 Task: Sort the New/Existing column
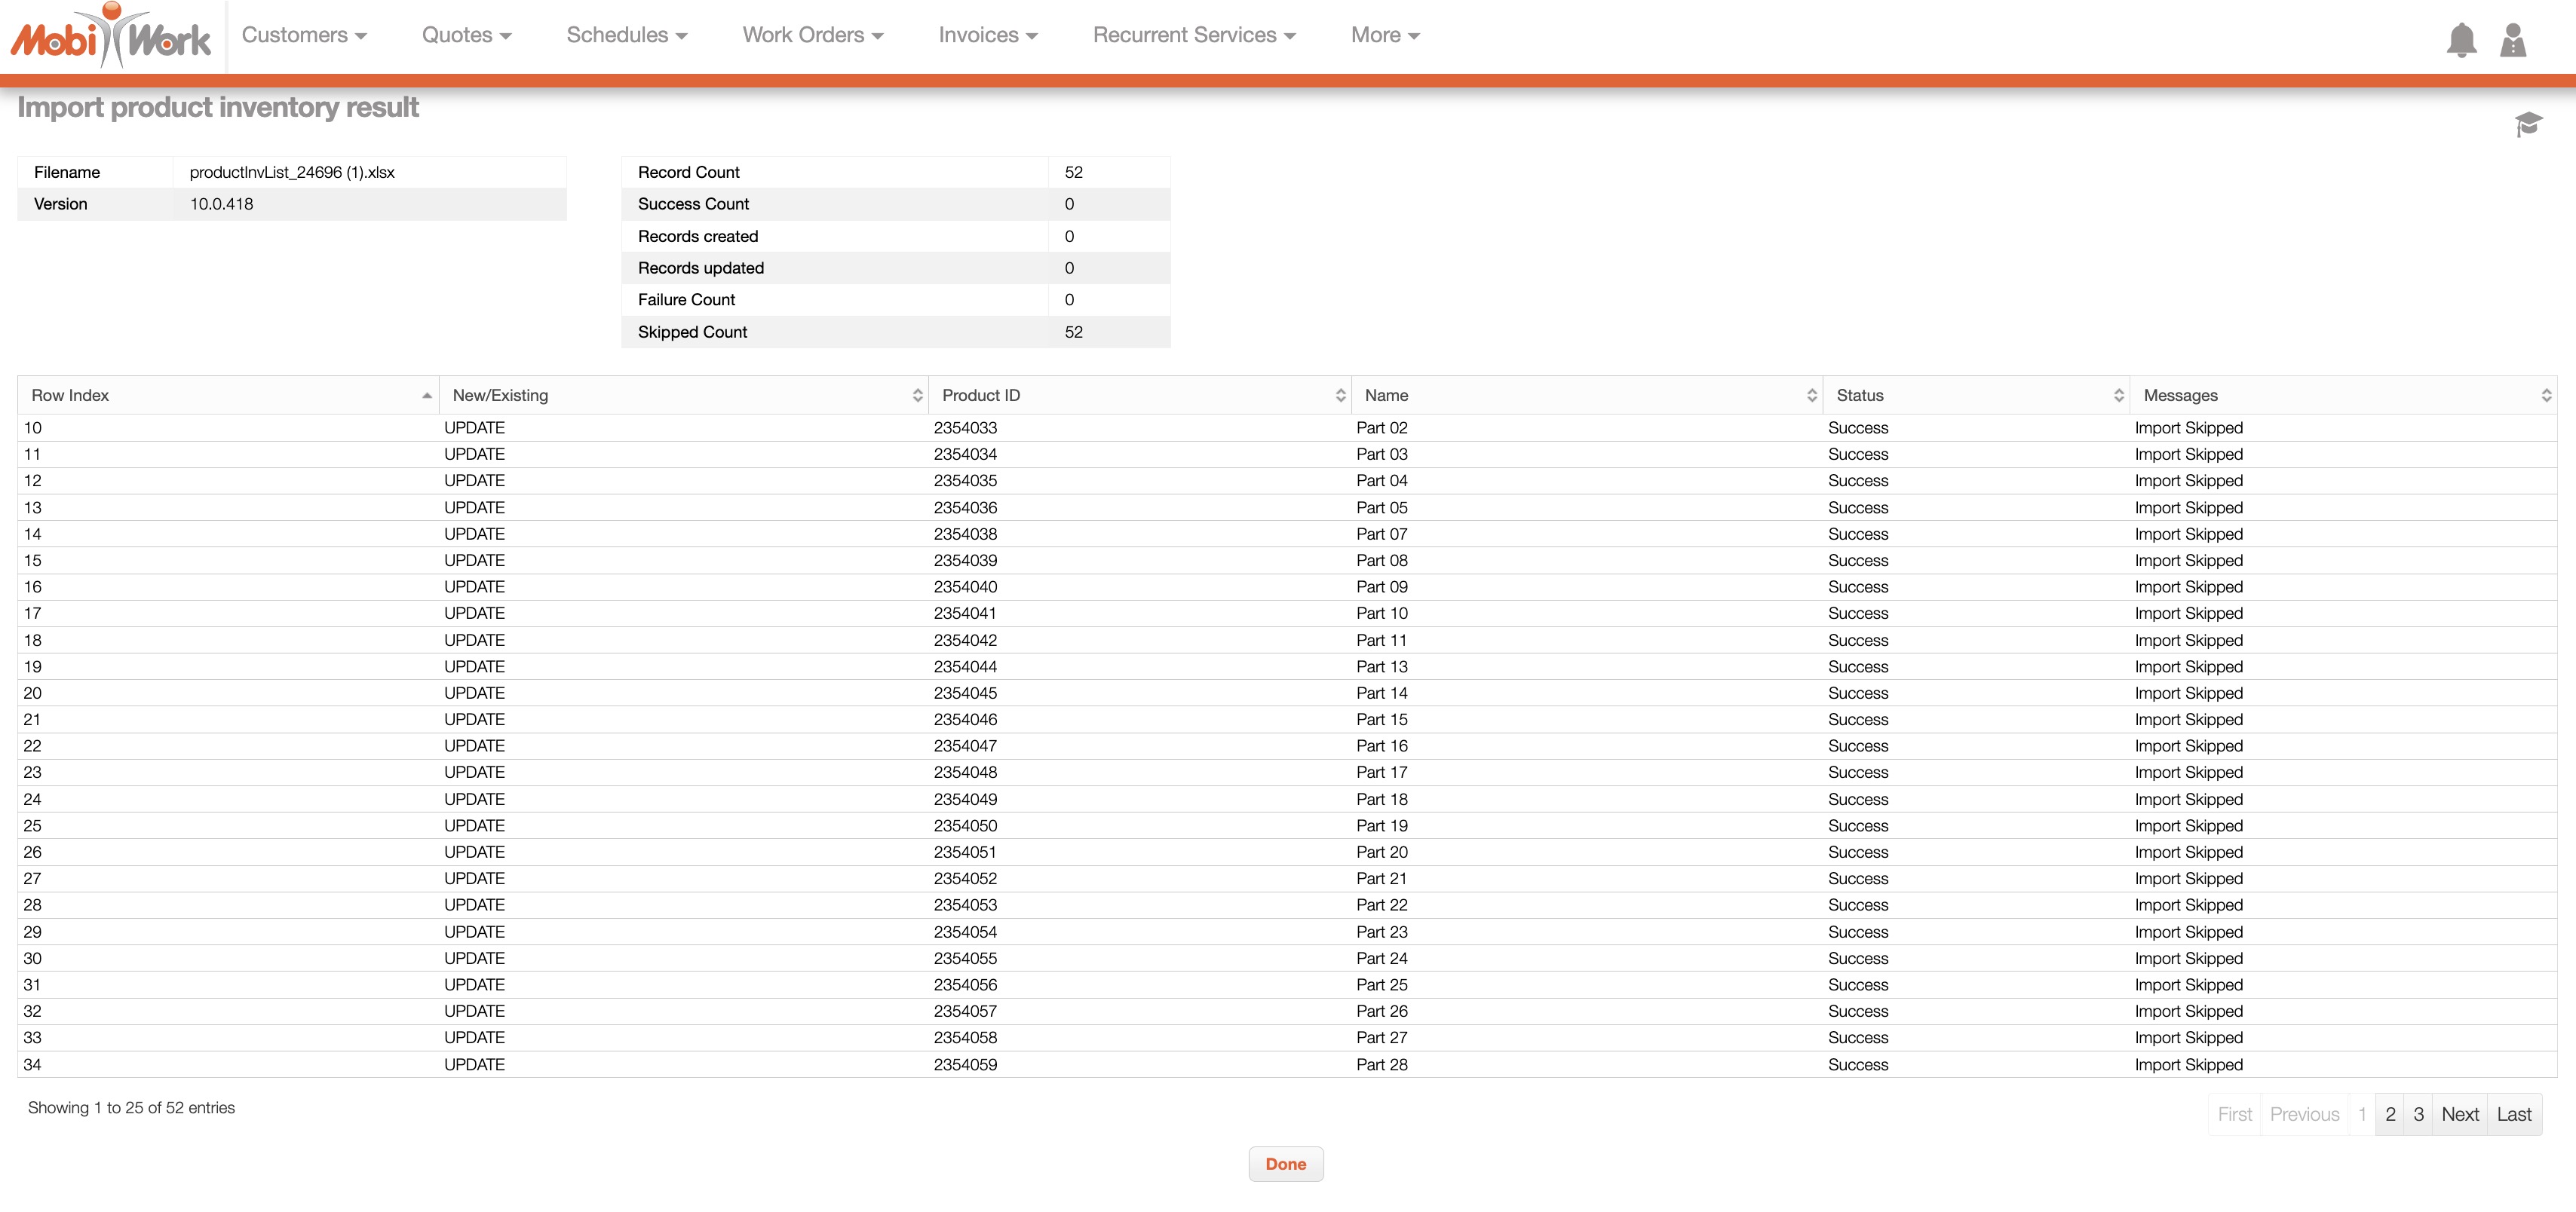click(x=917, y=396)
